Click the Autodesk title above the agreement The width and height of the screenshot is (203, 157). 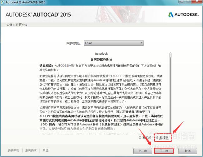[x=101, y=54]
